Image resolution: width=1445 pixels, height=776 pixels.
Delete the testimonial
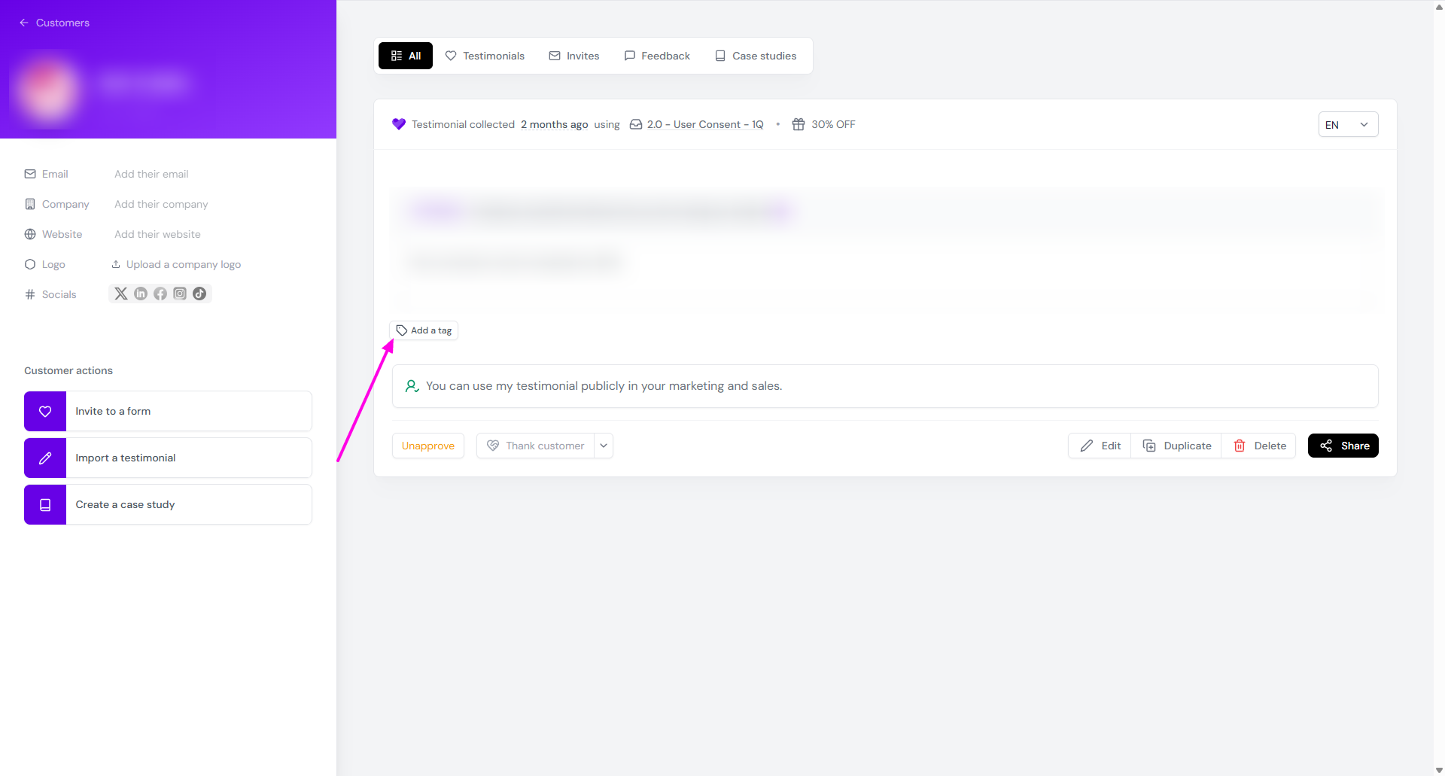[x=1259, y=446]
